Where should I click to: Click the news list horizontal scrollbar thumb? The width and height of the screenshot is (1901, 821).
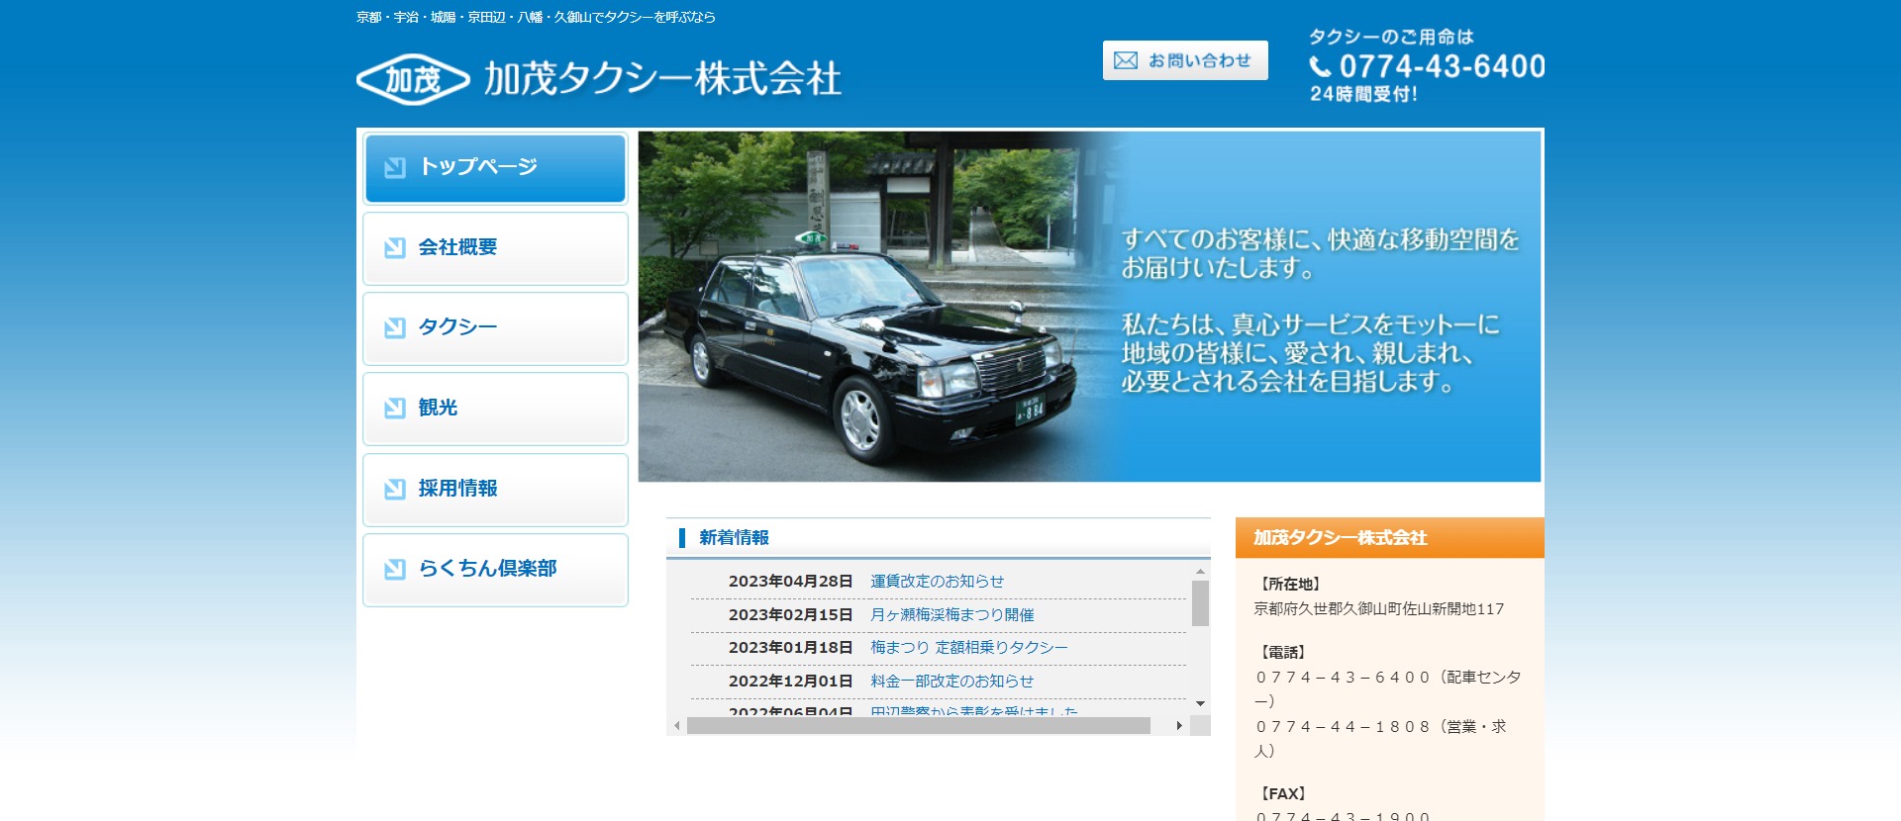click(x=919, y=726)
